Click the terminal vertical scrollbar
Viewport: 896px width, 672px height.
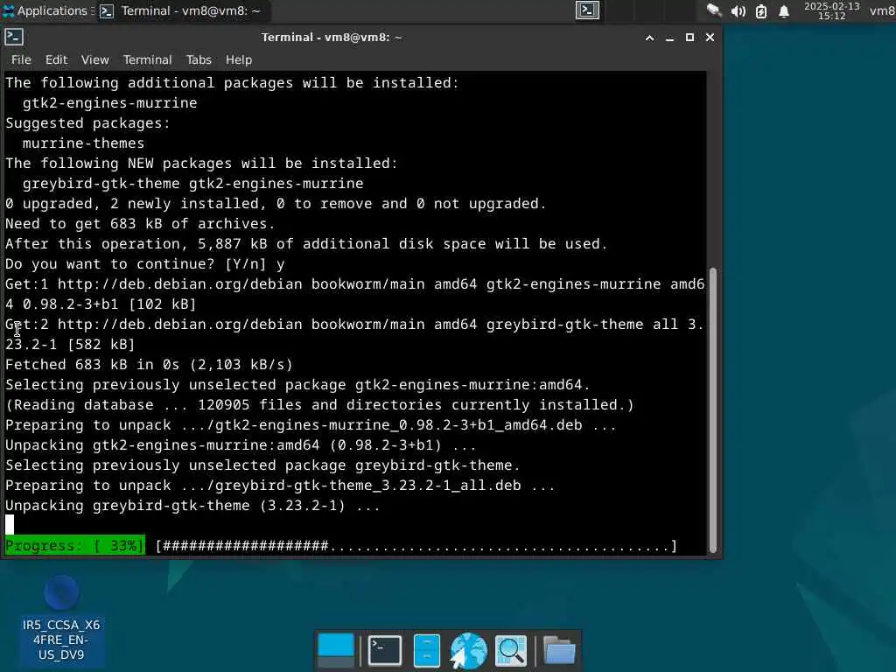click(712, 409)
